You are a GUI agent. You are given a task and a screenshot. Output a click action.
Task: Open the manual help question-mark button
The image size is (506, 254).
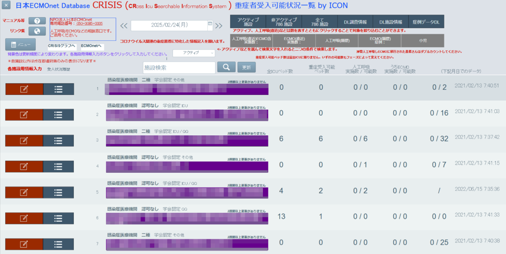pyautogui.click(x=37, y=21)
